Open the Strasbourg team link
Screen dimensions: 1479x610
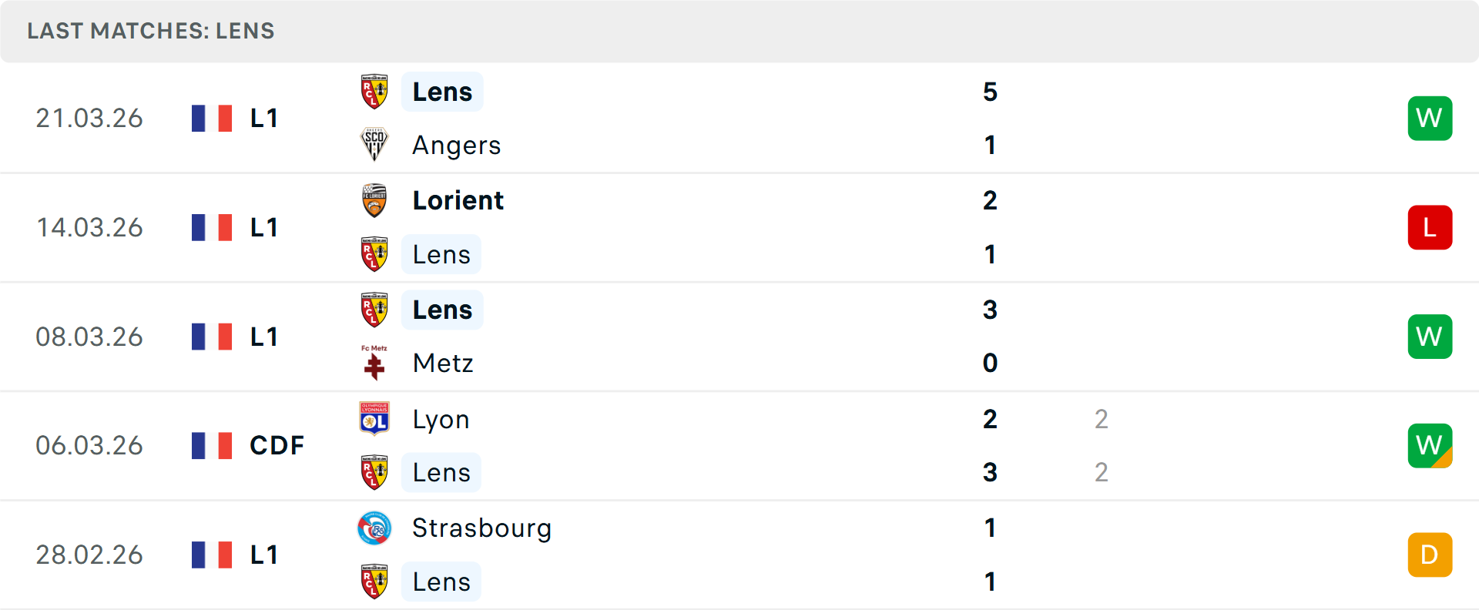tap(482, 528)
